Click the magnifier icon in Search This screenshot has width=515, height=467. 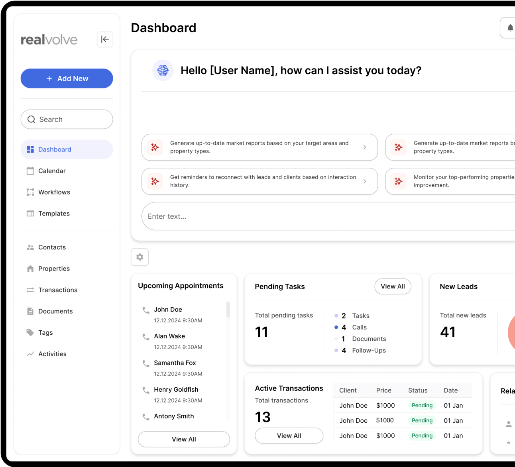[31, 120]
